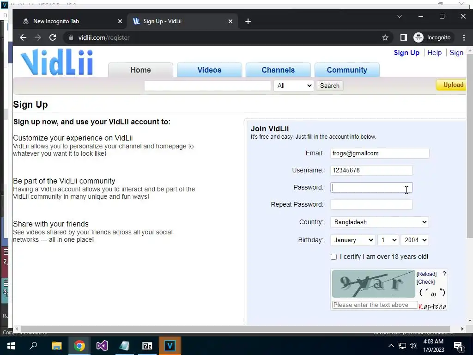Close the Sign Up - VidLii tab
This screenshot has height=355, width=473.
pyautogui.click(x=230, y=21)
